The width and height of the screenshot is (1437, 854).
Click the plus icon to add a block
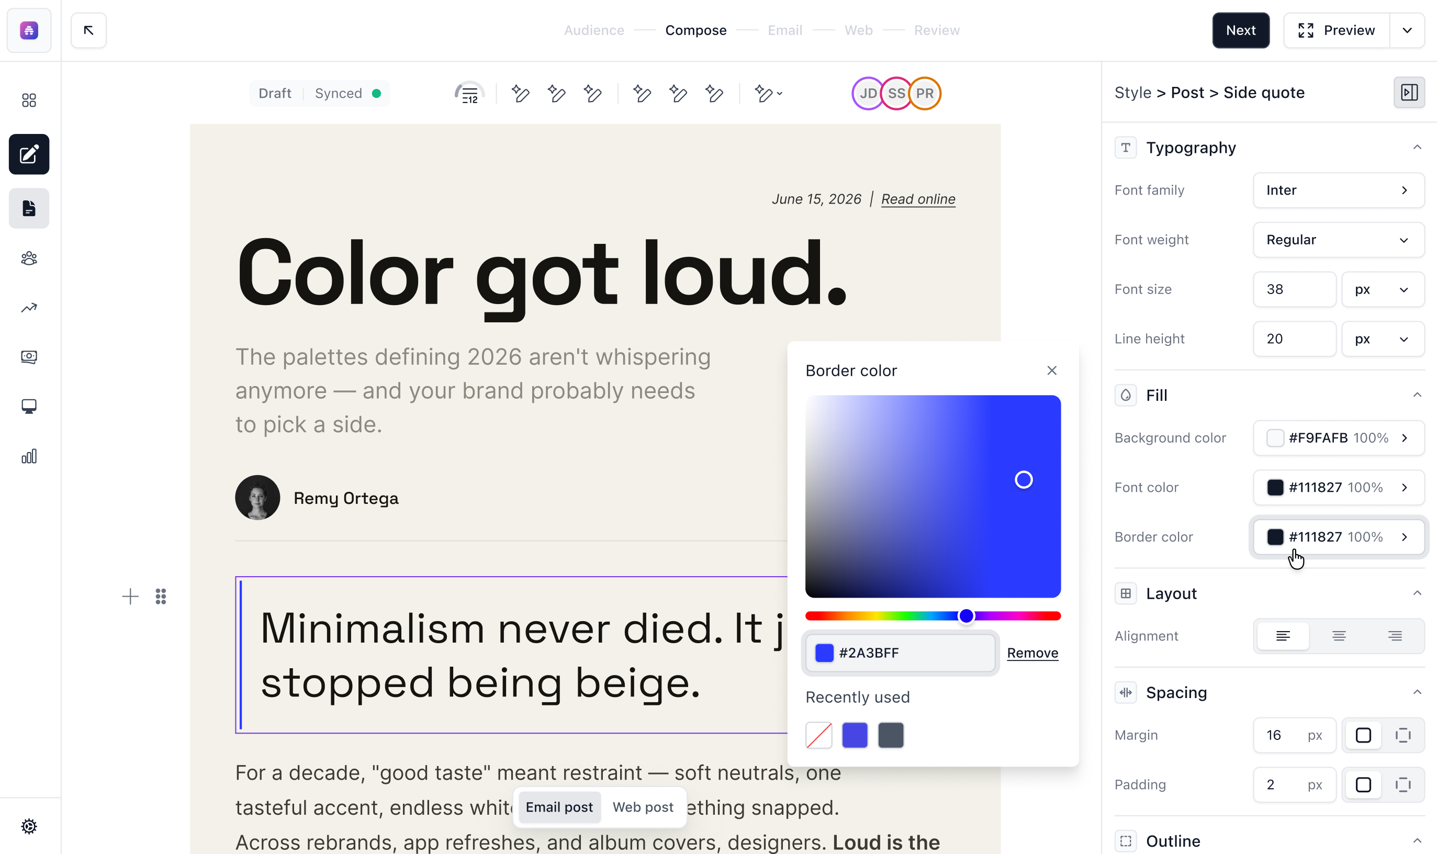point(131,596)
